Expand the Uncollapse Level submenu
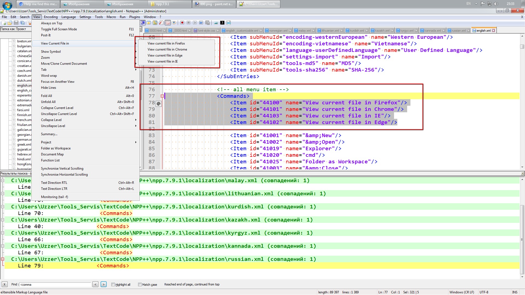The width and height of the screenshot is (525, 295). pyautogui.click(x=86, y=126)
